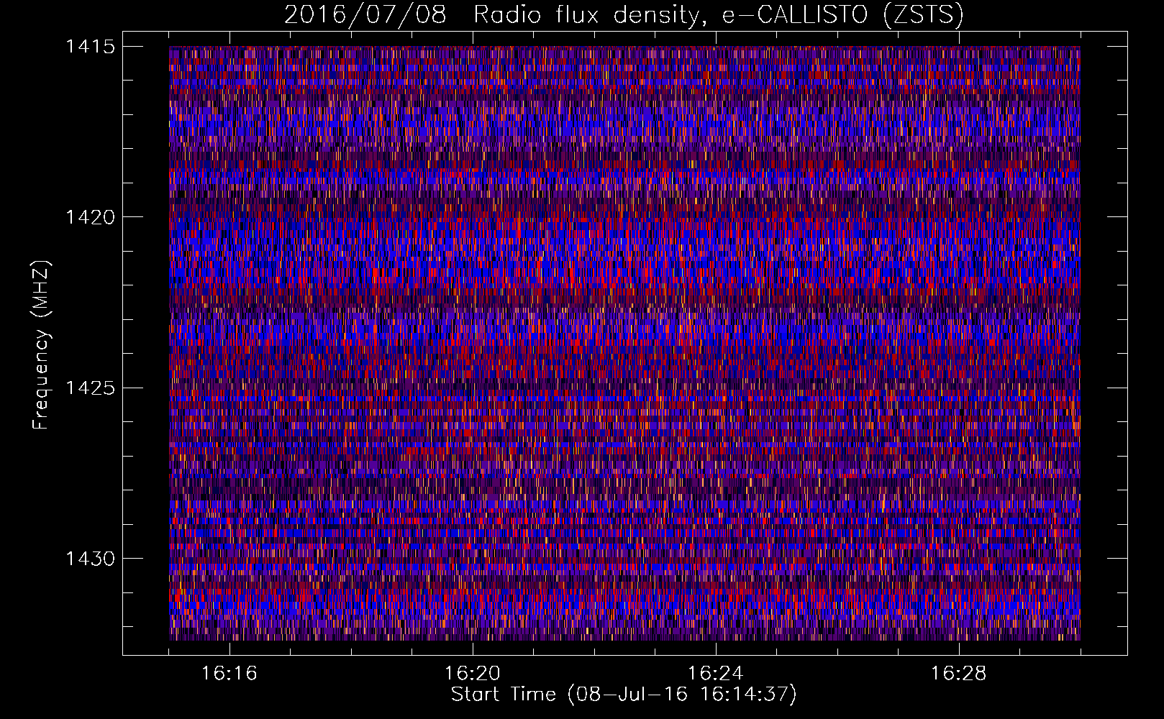1164x719 pixels.
Task: Click the 'Start Time (08-Jul-16 16:14:37)' label
Action: pyautogui.click(x=624, y=695)
